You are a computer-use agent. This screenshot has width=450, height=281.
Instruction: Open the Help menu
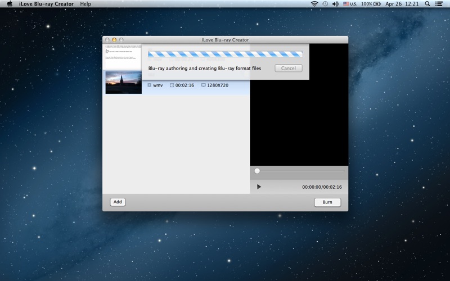pyautogui.click(x=85, y=4)
